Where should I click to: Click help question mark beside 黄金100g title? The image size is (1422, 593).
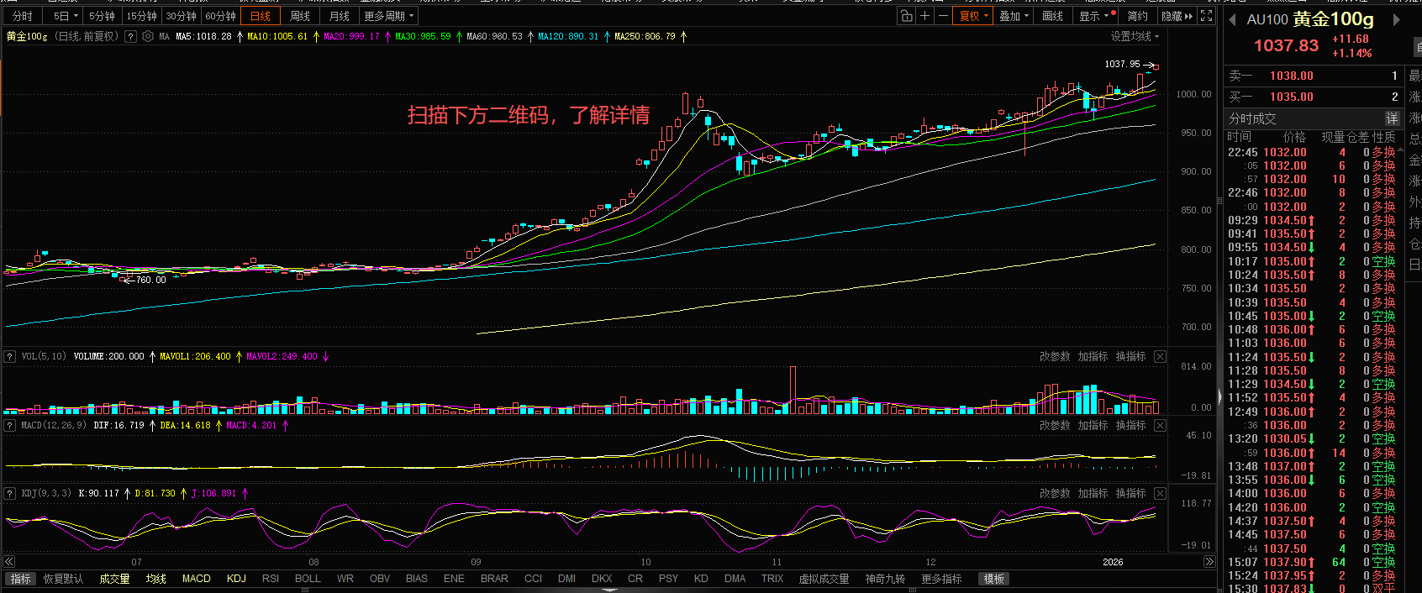pyautogui.click(x=130, y=37)
